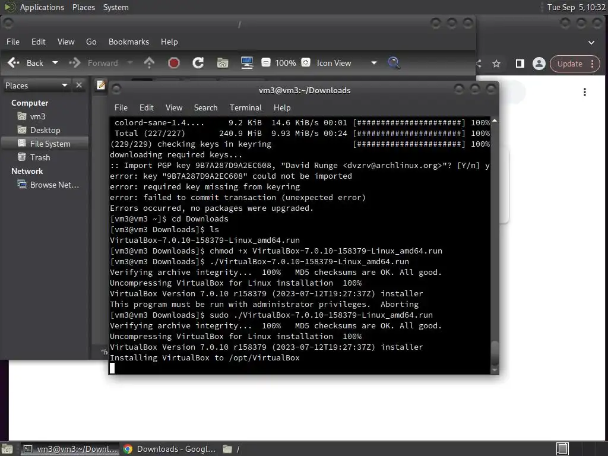This screenshot has width=608, height=456.
Task: Switch to file manager taskbar entry
Action: coord(232,449)
